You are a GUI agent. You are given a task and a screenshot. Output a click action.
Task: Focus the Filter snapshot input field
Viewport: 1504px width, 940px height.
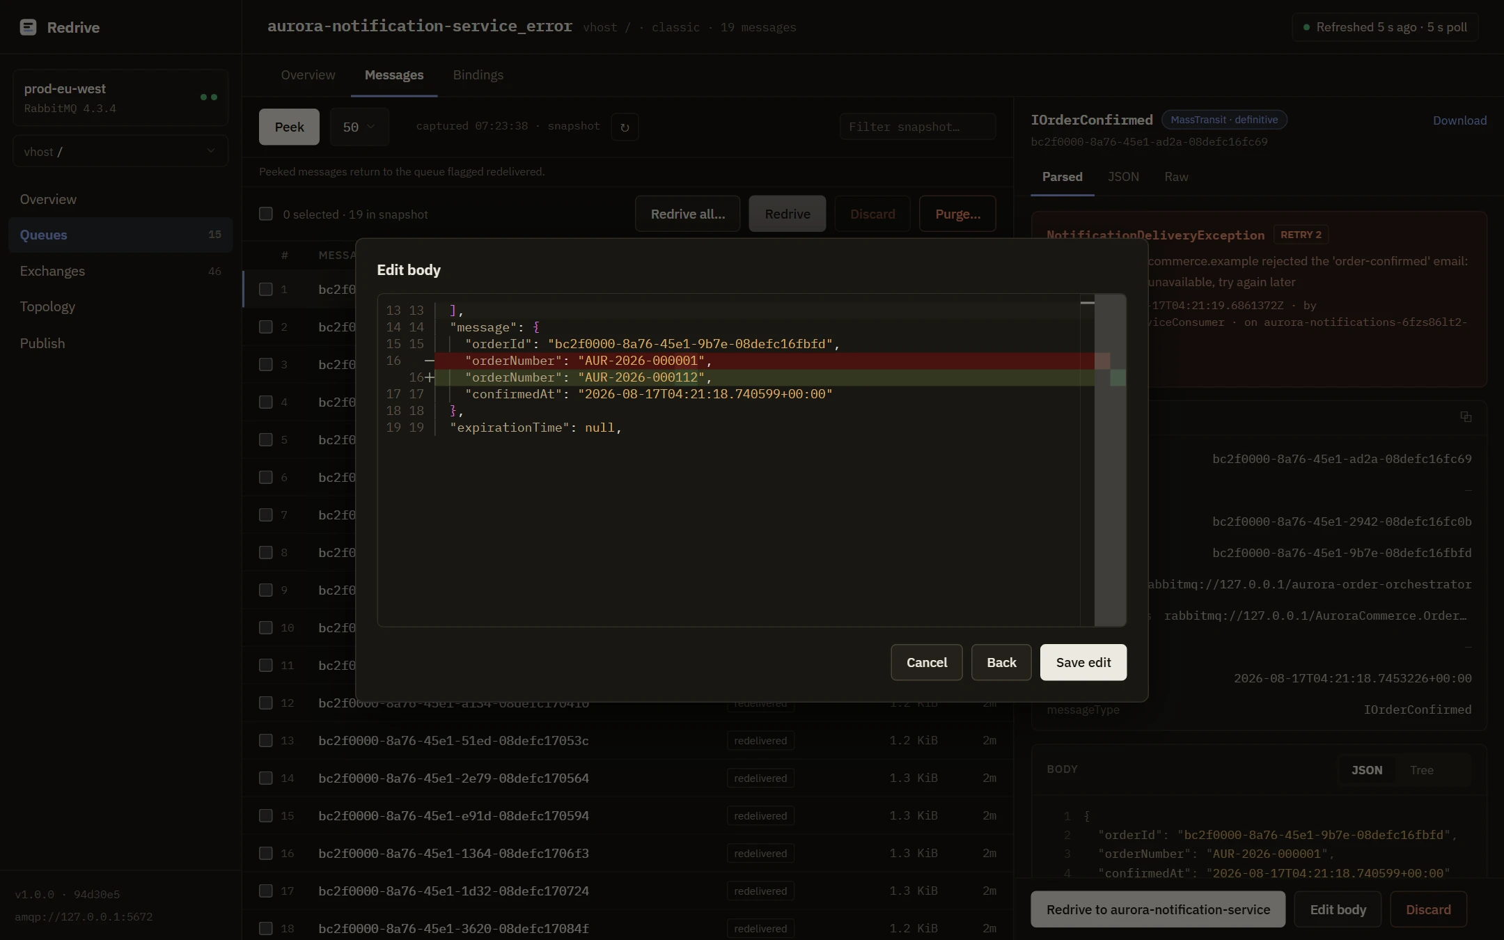(918, 127)
